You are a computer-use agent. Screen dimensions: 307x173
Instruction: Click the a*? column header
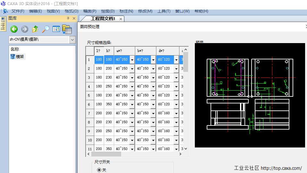coord(124,51)
